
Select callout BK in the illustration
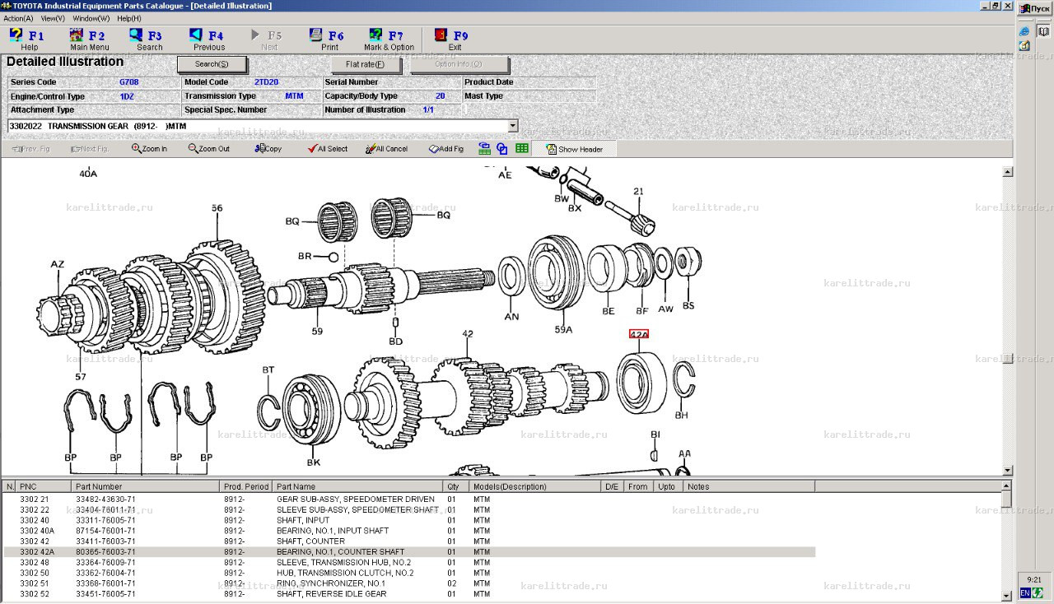[x=314, y=462]
